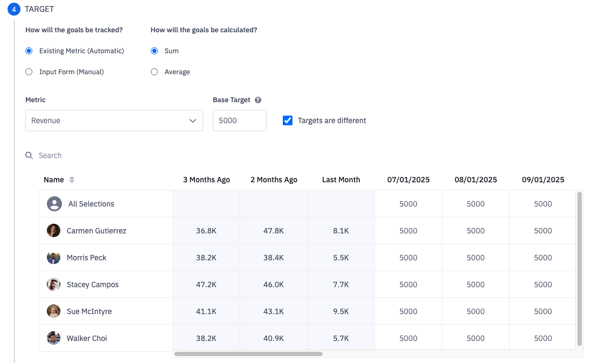Click the horizontal table scrollbar
This screenshot has width=599, height=363.
point(248,354)
